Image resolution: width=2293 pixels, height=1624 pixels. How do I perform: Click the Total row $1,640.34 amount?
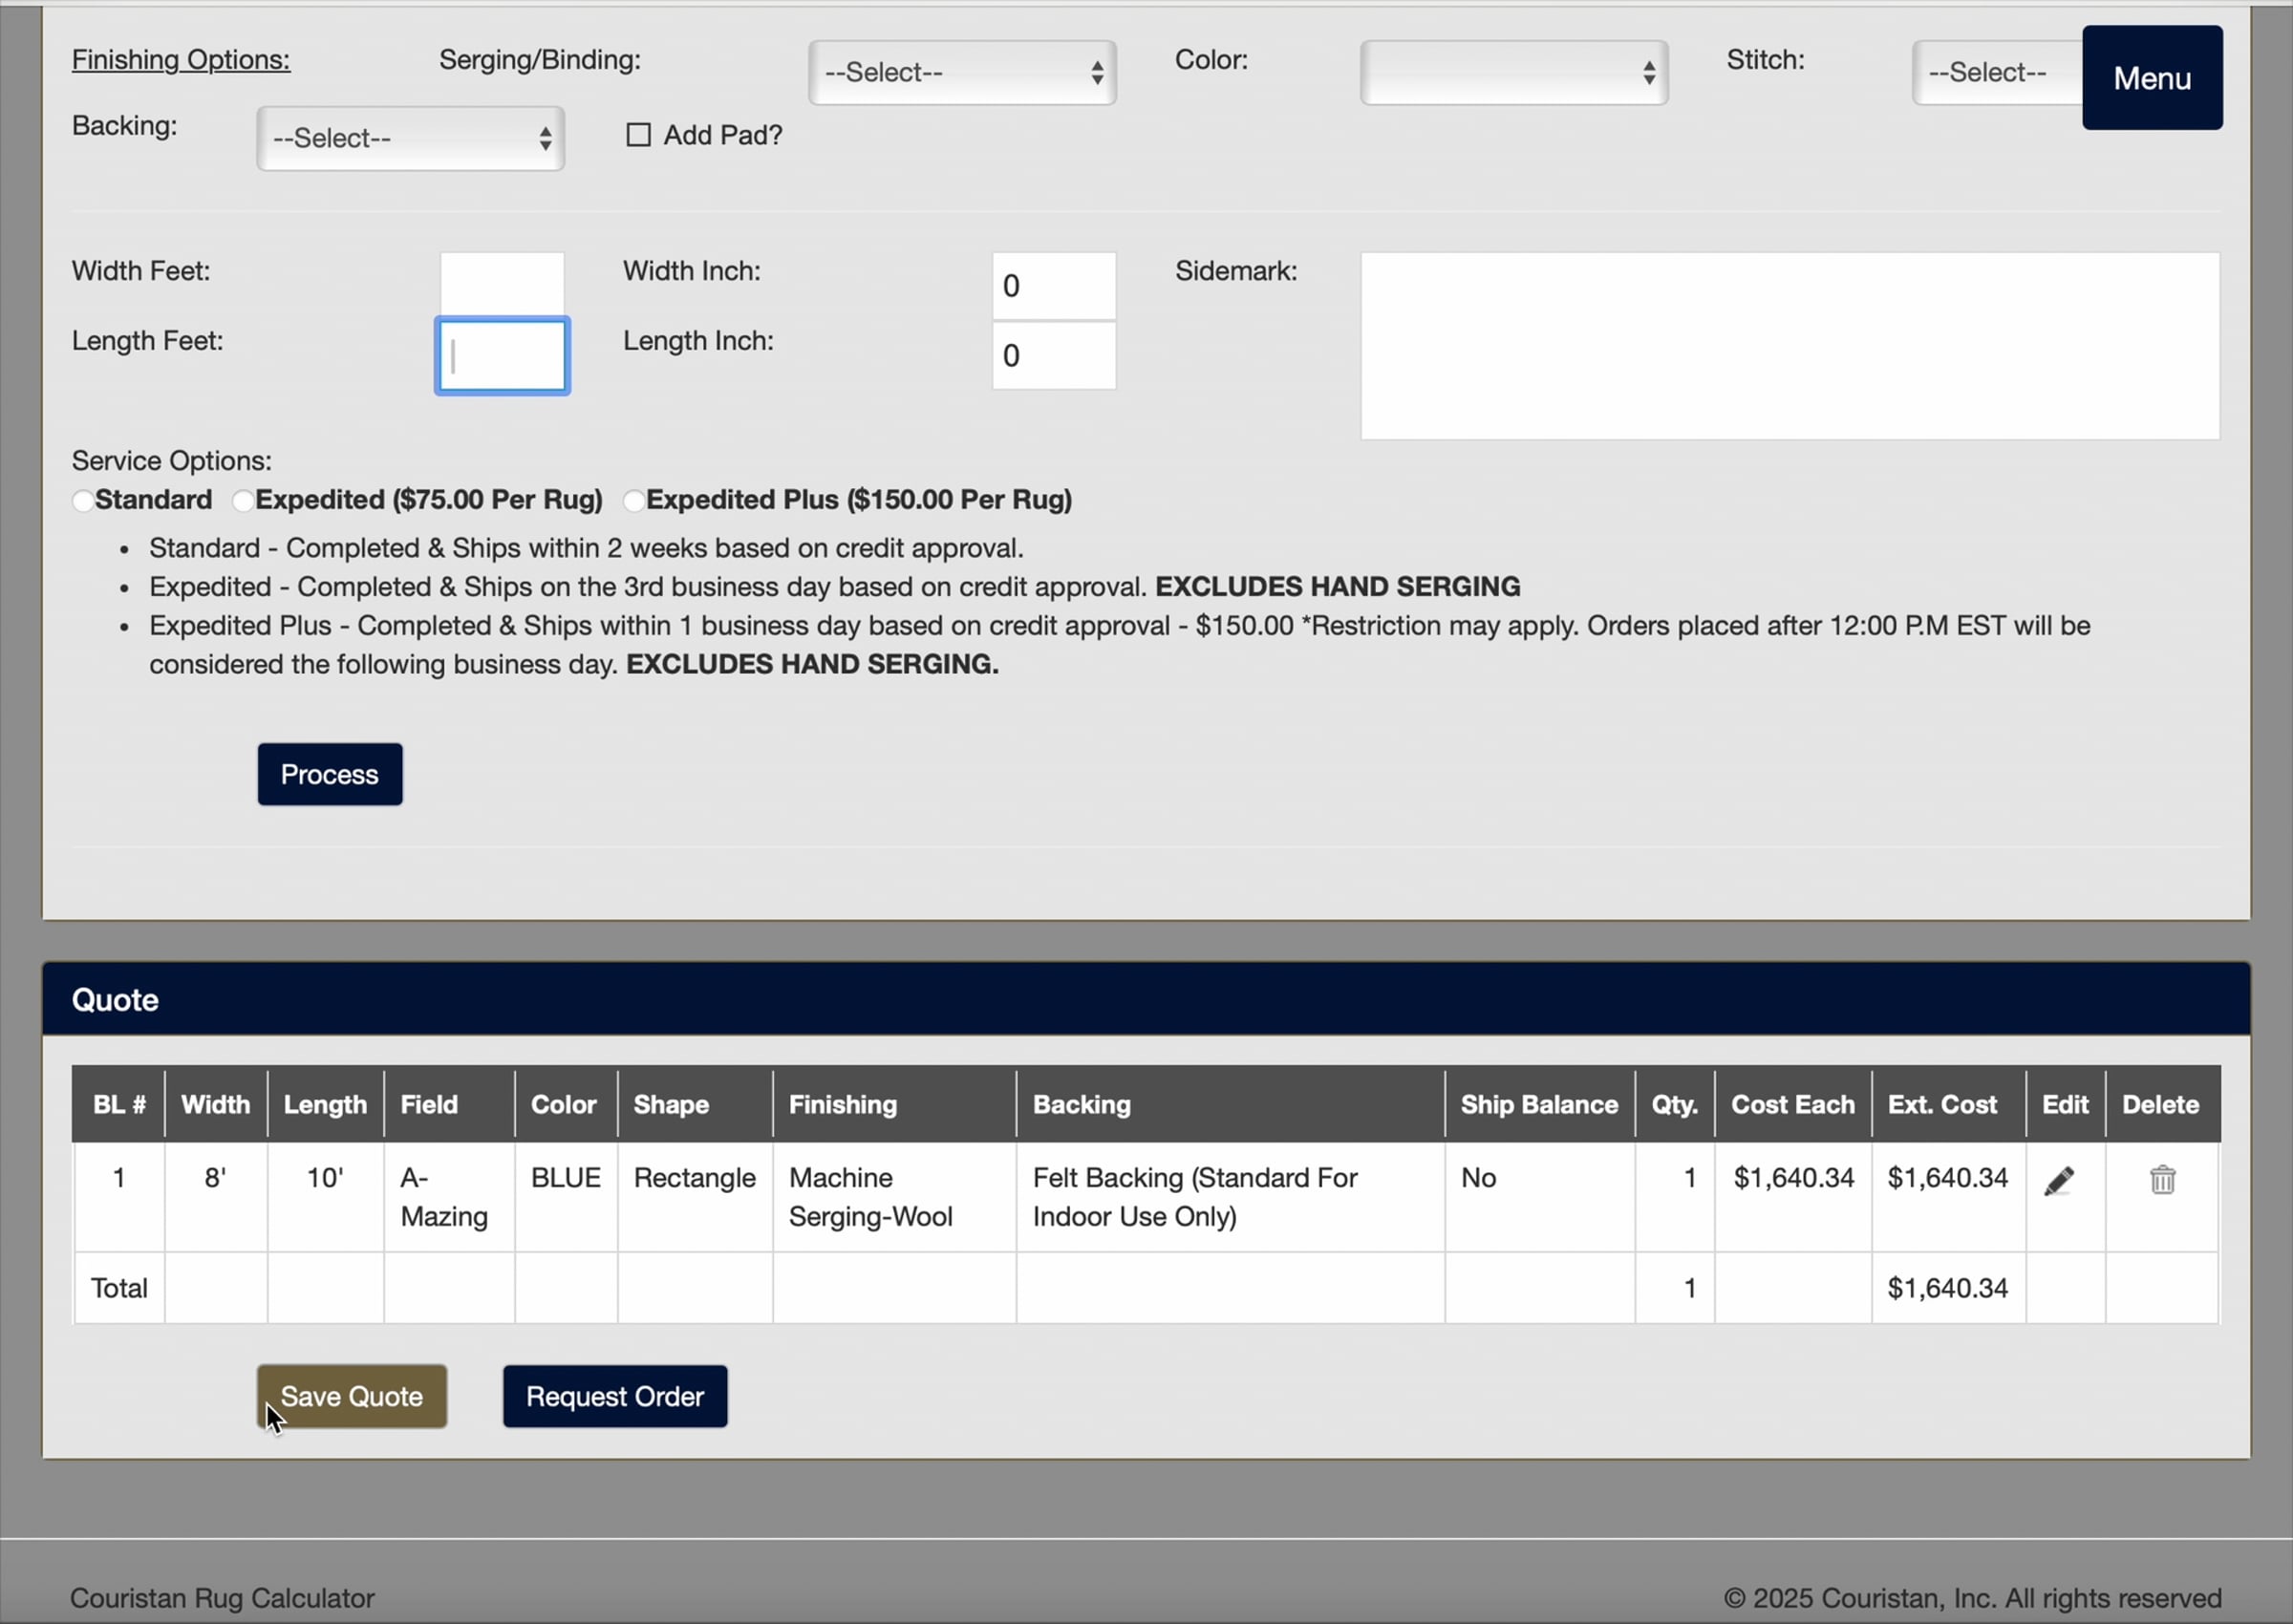[1947, 1288]
